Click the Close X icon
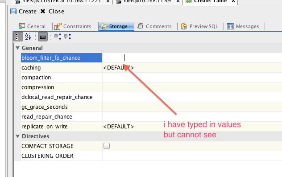Viewport: 282px width, 177px height. (x=43, y=11)
